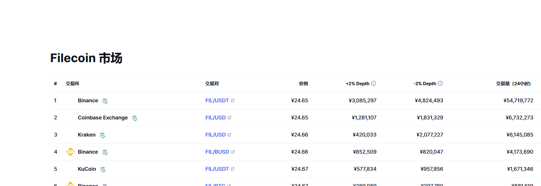Click external link icon beside FIL/BUSD

coord(233,152)
